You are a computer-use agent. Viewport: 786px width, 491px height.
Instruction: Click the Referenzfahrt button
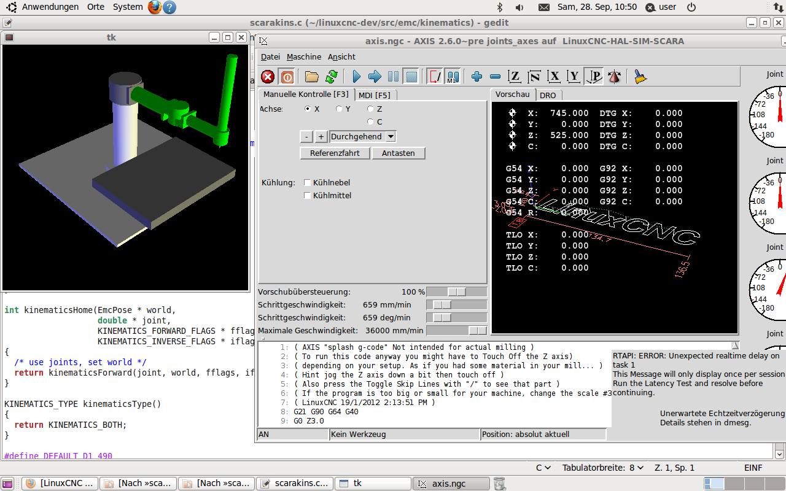pos(335,153)
